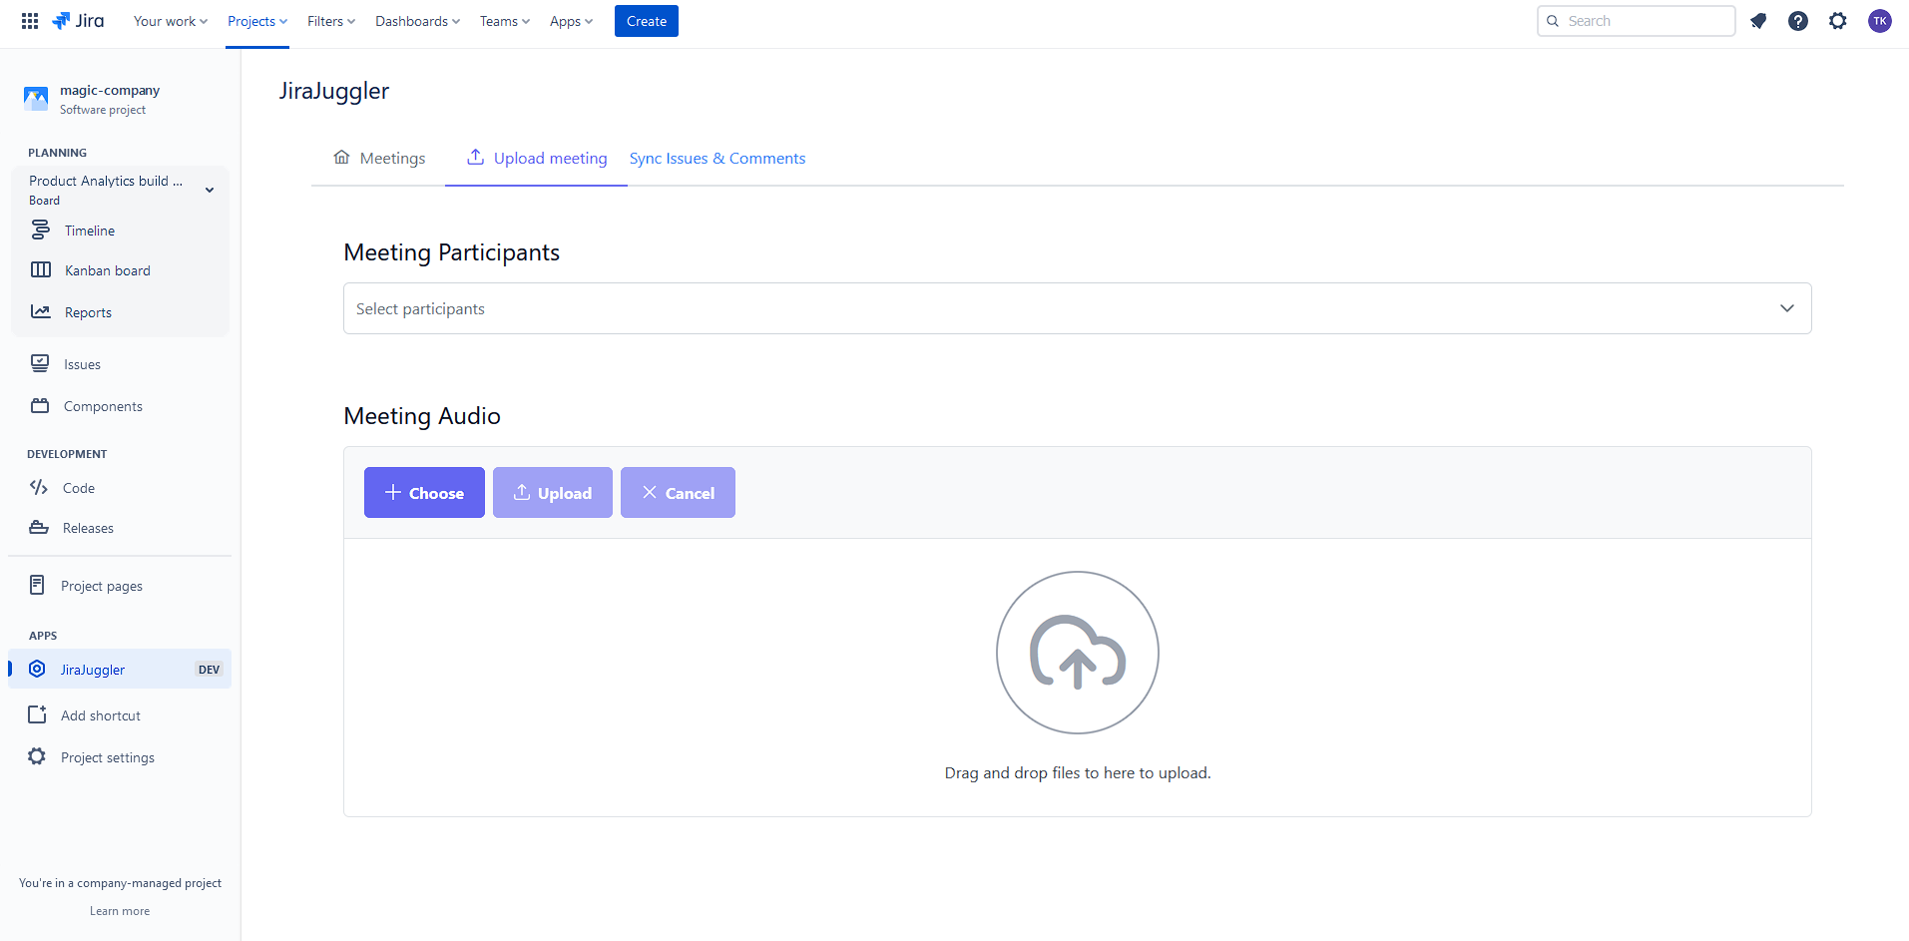Click the Releases ship icon
Viewport: 1909px width, 941px height.
click(39, 527)
